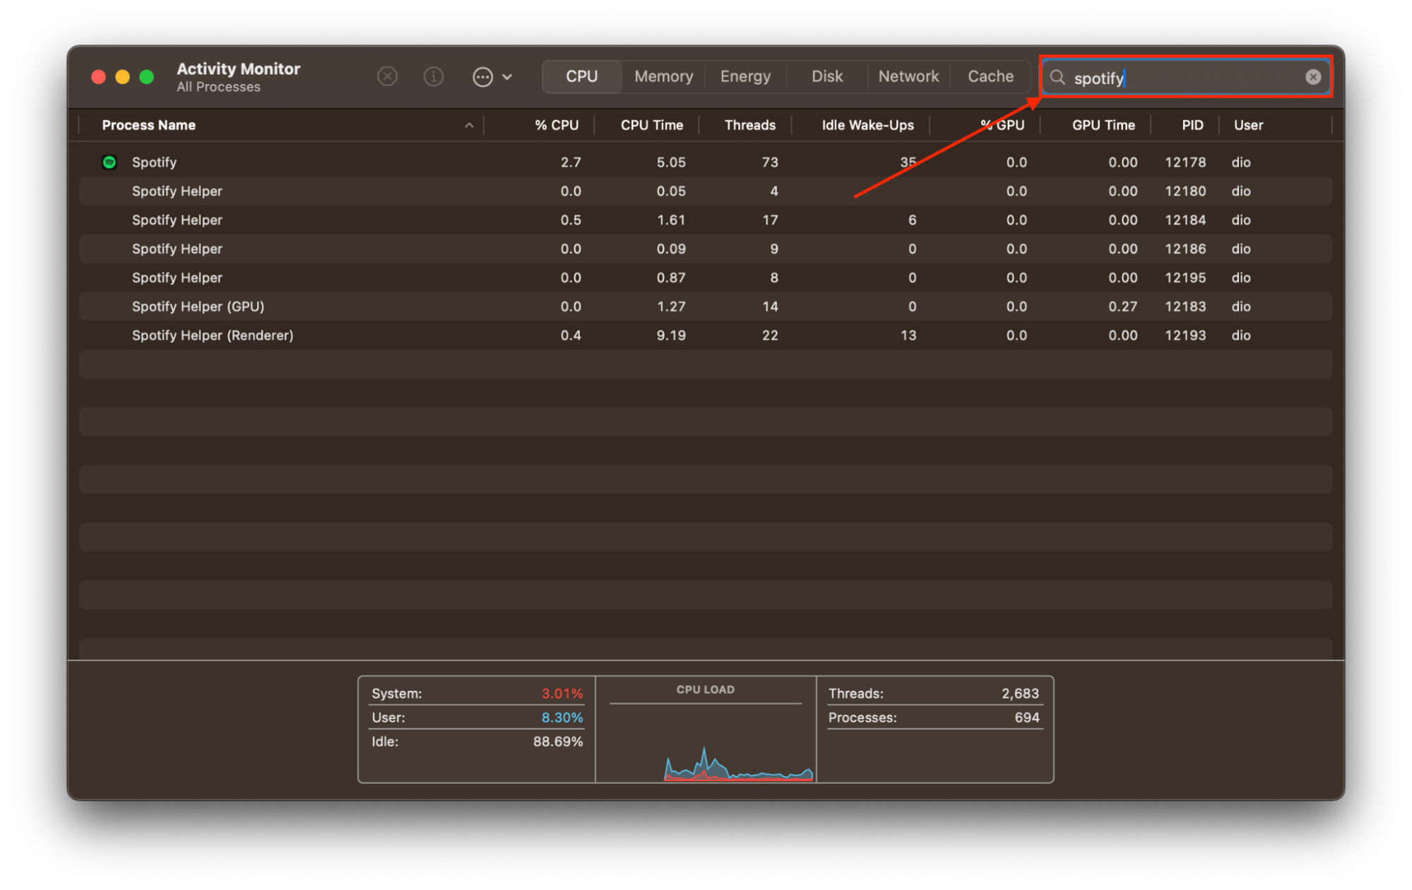This screenshot has width=1412, height=890.
Task: Open the Energy tab
Action: tap(745, 76)
